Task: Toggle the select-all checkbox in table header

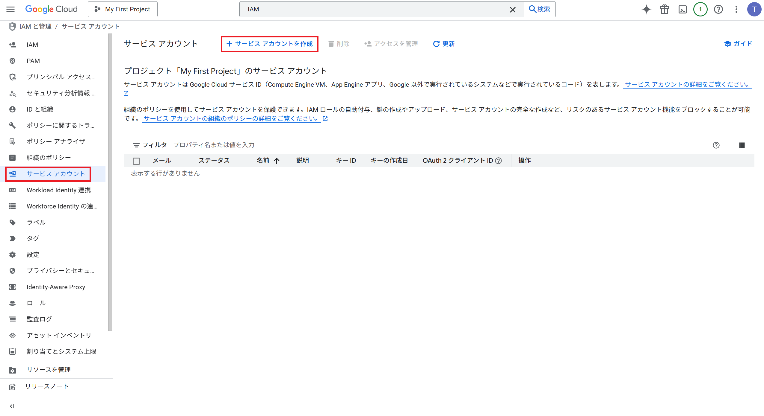Action: click(x=136, y=161)
